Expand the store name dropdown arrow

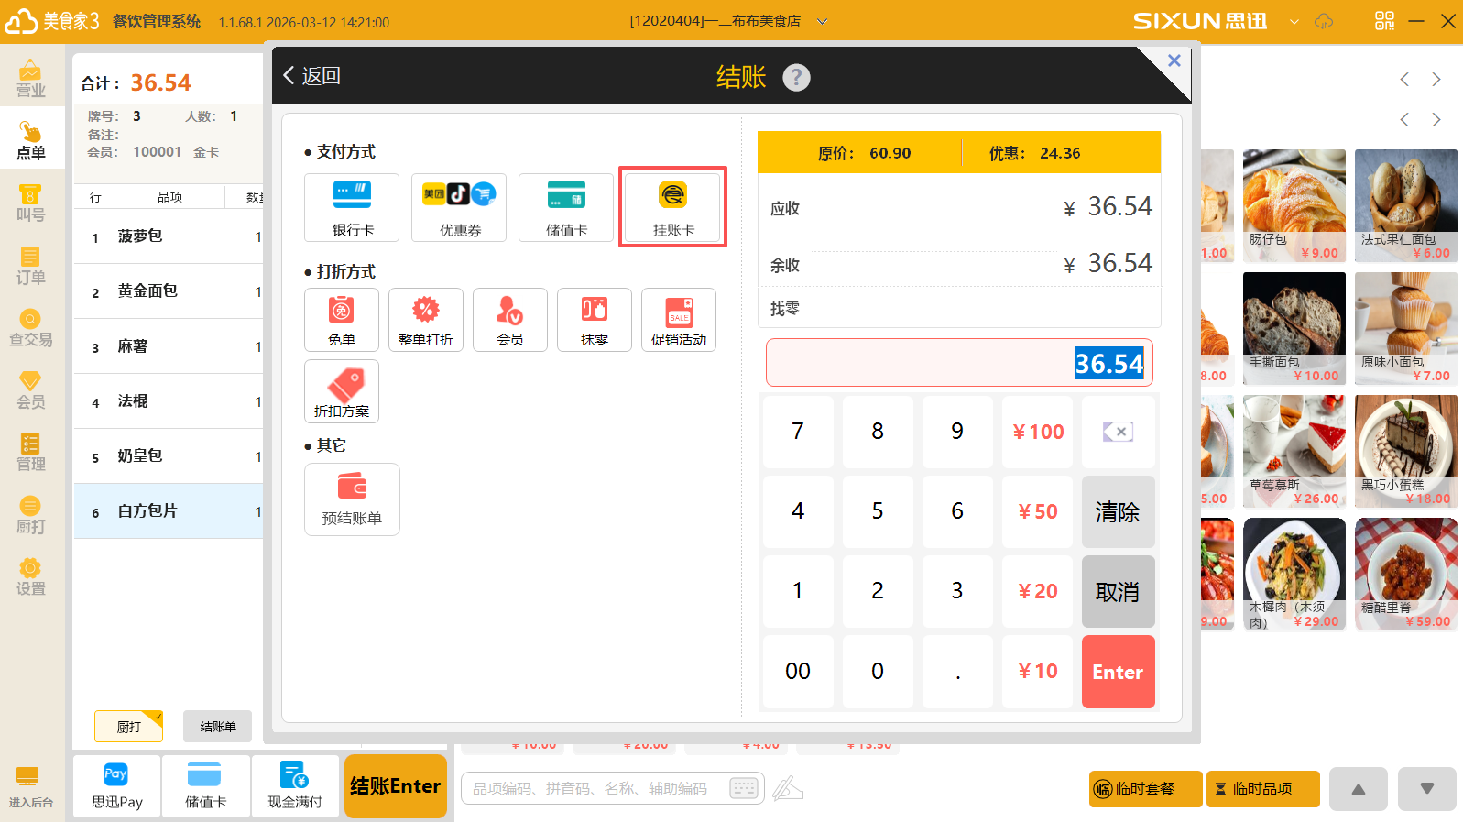coord(822,21)
